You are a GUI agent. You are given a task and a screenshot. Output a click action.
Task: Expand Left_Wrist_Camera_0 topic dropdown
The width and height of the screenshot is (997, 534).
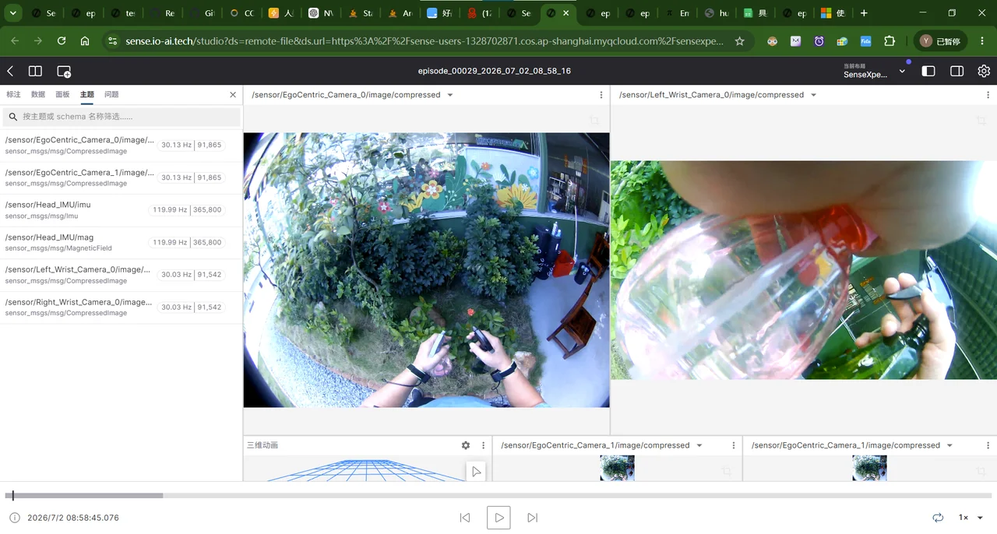[x=813, y=95]
